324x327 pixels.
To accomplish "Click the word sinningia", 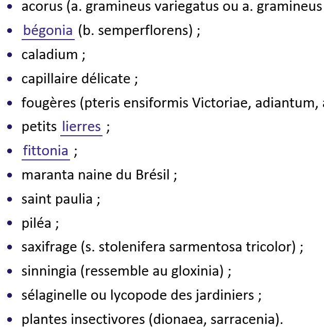I will point(49,271).
